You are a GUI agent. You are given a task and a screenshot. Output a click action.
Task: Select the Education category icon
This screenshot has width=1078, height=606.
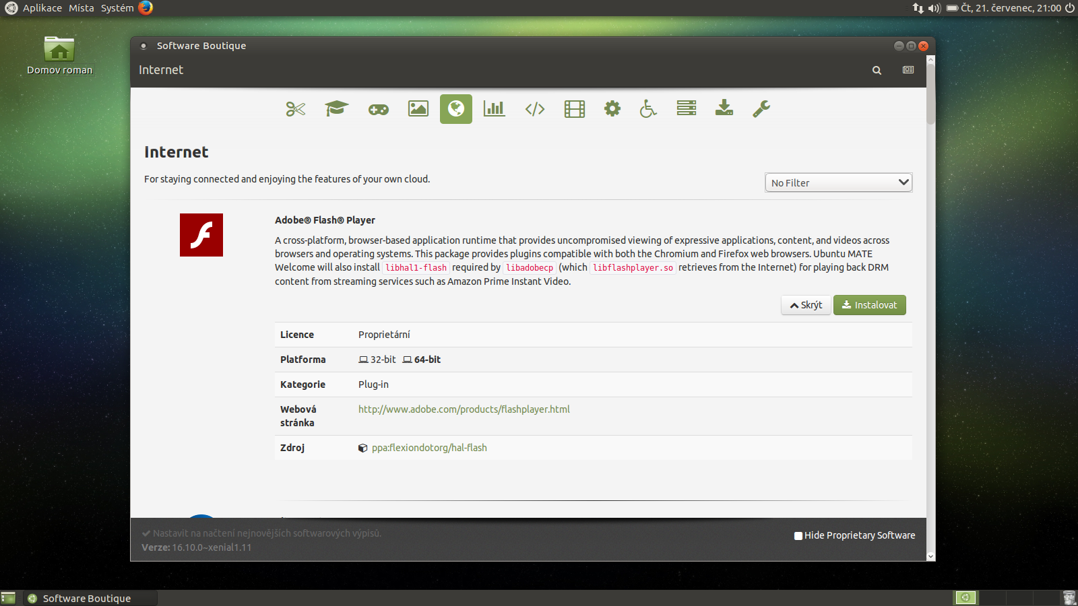click(336, 108)
